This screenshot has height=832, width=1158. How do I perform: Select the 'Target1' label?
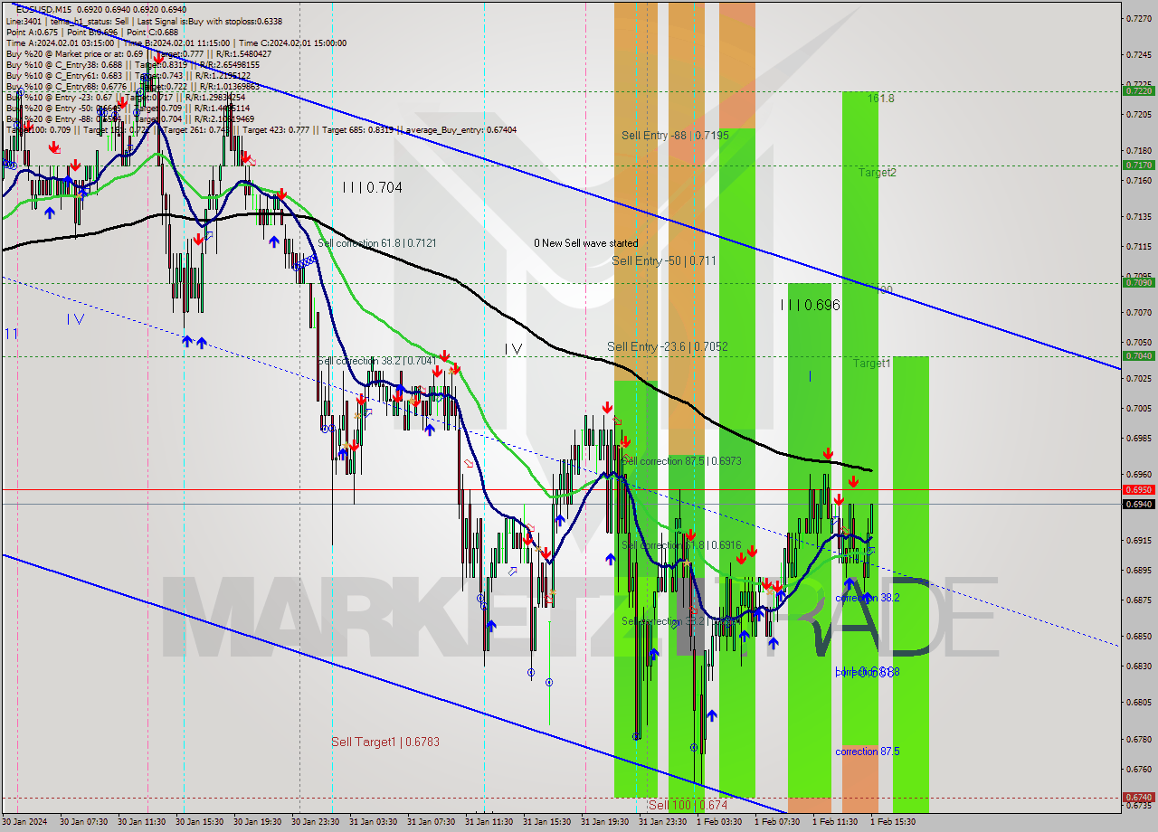click(x=872, y=363)
